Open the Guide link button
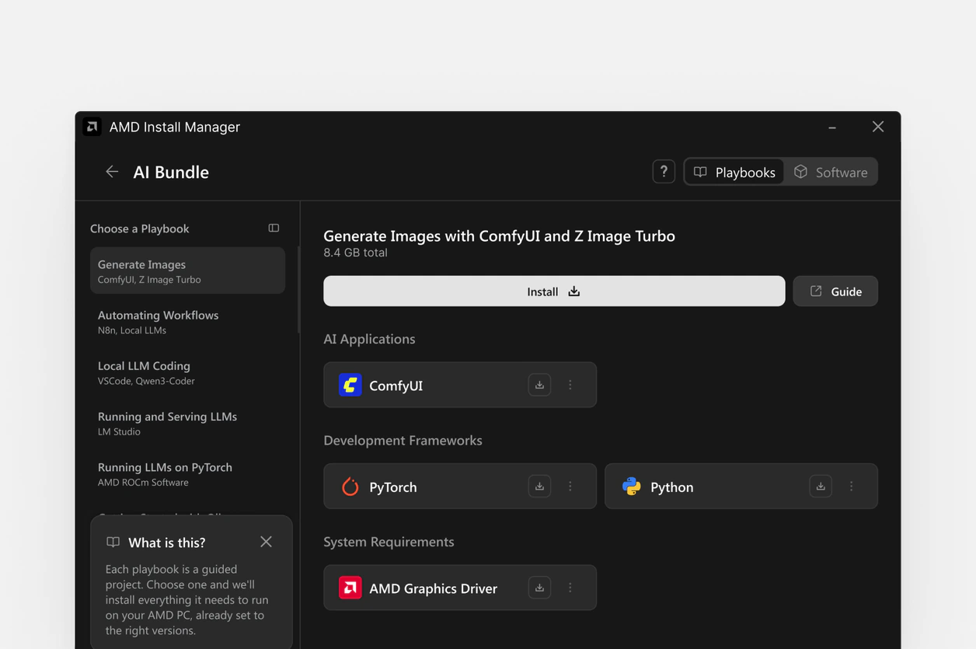The width and height of the screenshot is (976, 649). [835, 291]
